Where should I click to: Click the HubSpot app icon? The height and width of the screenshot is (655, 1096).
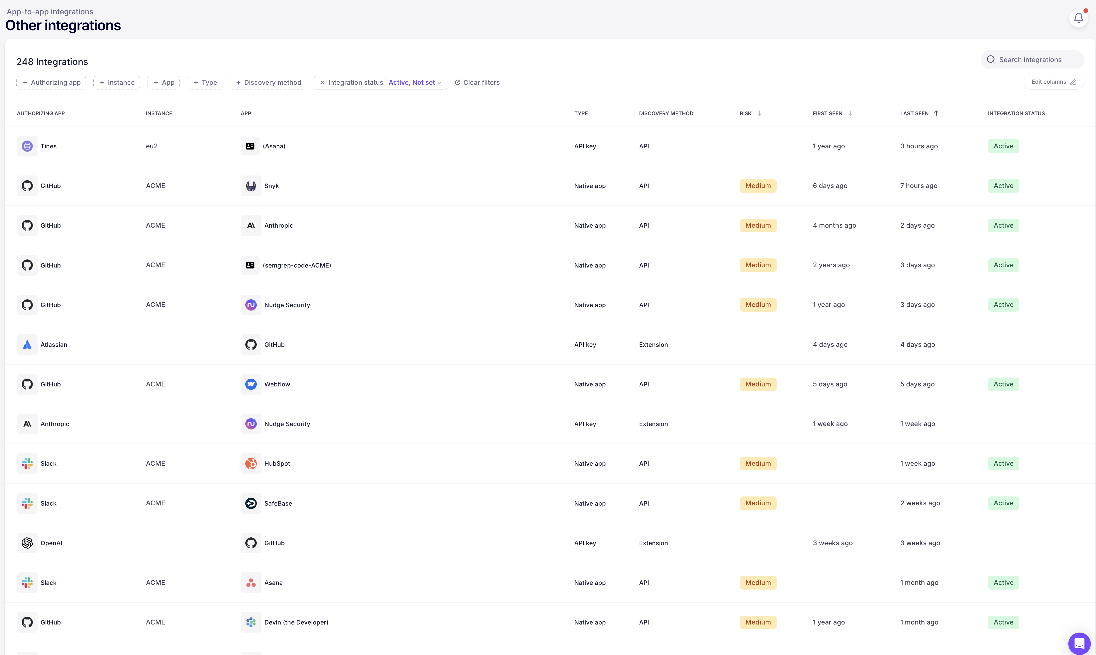[251, 463]
